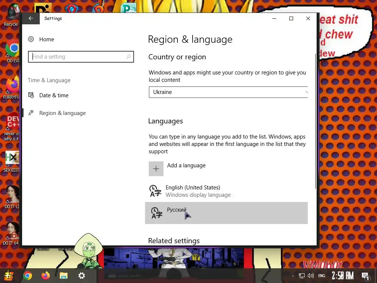This screenshot has height=283, width=377.
Task: Open Home in Settings sidebar
Action: pos(46,39)
